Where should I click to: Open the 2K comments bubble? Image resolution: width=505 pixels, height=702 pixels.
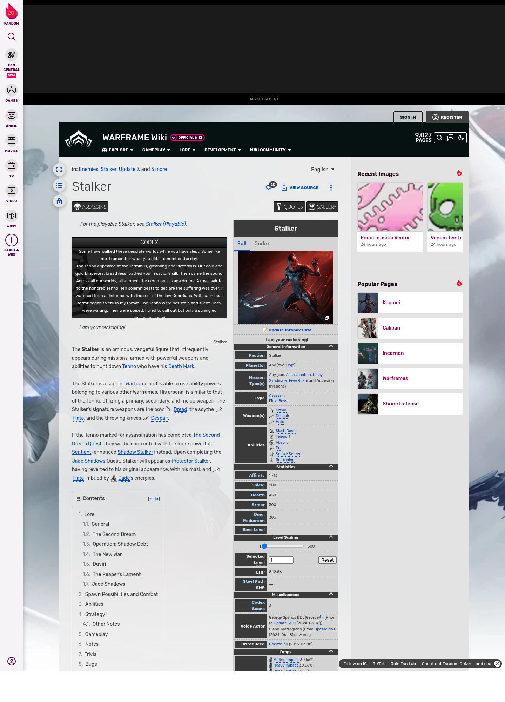271,186
